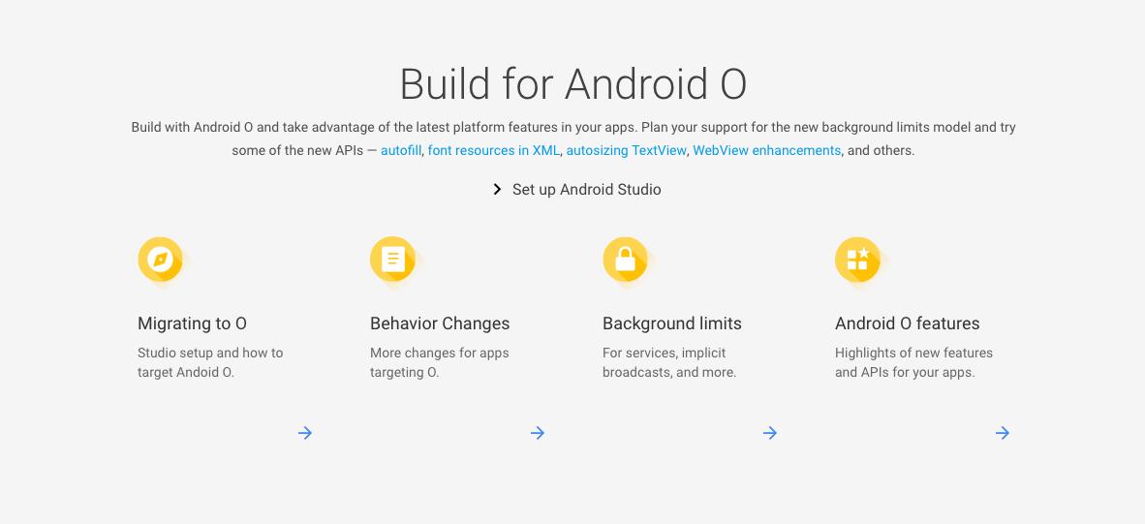Open the Migrating to O heading
Viewport: 1145px width, 524px height.
(192, 324)
